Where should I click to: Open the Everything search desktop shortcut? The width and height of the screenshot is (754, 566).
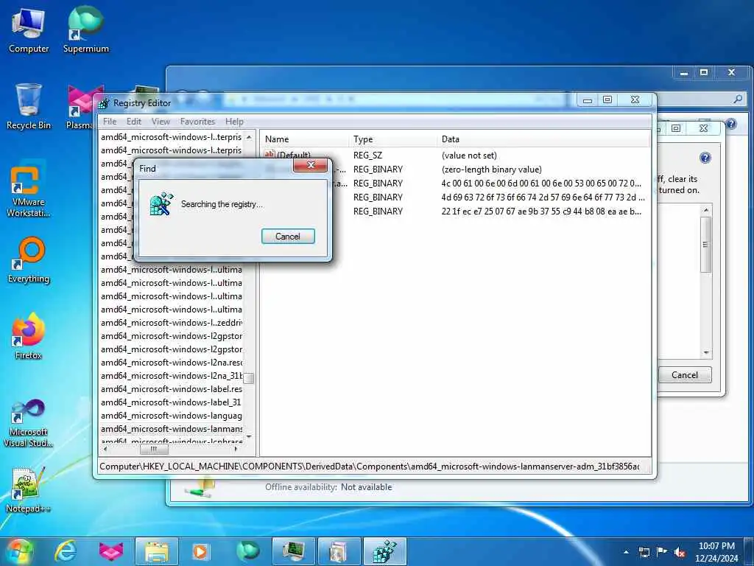(29, 260)
